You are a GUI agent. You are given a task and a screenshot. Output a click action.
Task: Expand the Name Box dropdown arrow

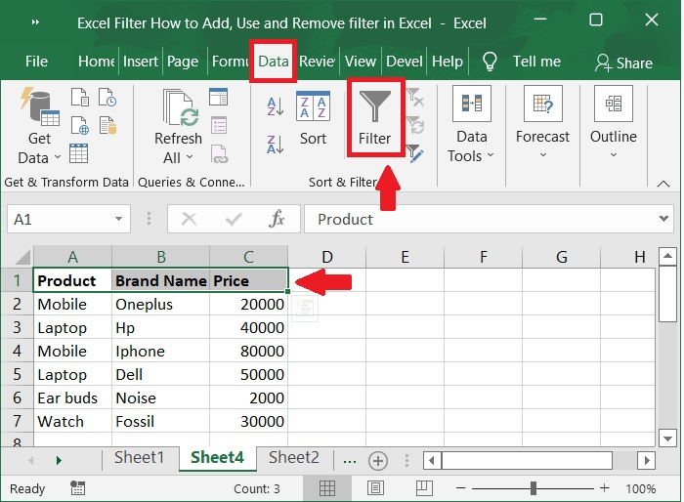[119, 220]
